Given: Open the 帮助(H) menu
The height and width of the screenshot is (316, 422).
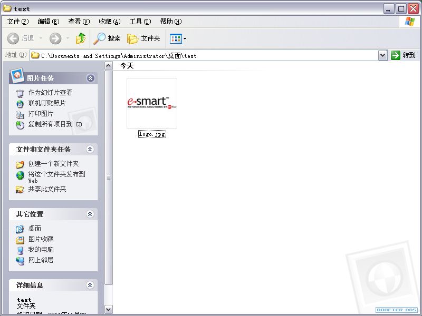Looking at the screenshot, I should pyautogui.click(x=171, y=22).
